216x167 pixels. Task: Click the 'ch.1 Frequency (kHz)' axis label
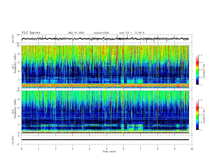pyautogui.click(x=14, y=63)
